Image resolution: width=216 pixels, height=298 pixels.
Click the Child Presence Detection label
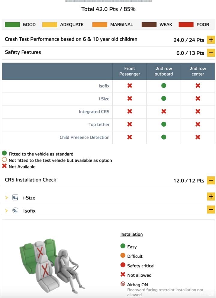[84, 137]
